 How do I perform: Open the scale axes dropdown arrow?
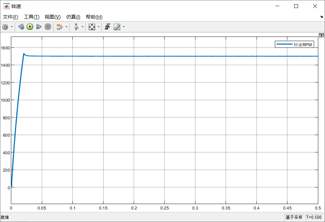(98, 27)
